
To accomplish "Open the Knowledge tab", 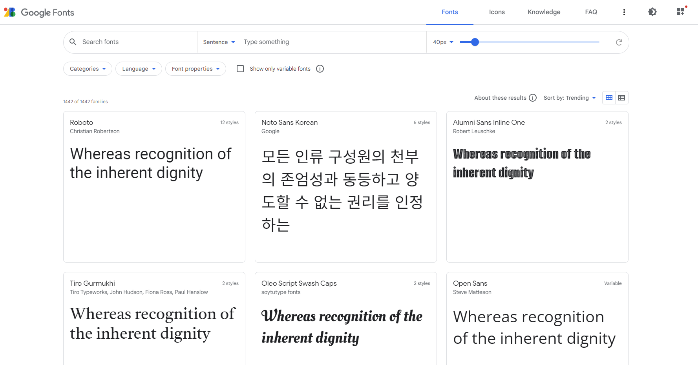I will 544,12.
